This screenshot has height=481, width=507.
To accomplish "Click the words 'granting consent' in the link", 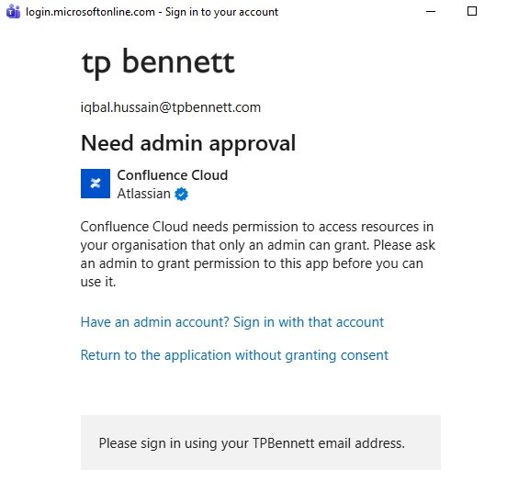I will pyautogui.click(x=336, y=355).
